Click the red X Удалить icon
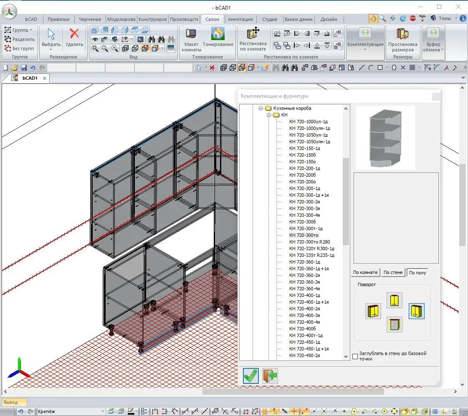Screen dimensions: 468x416 click(x=74, y=34)
